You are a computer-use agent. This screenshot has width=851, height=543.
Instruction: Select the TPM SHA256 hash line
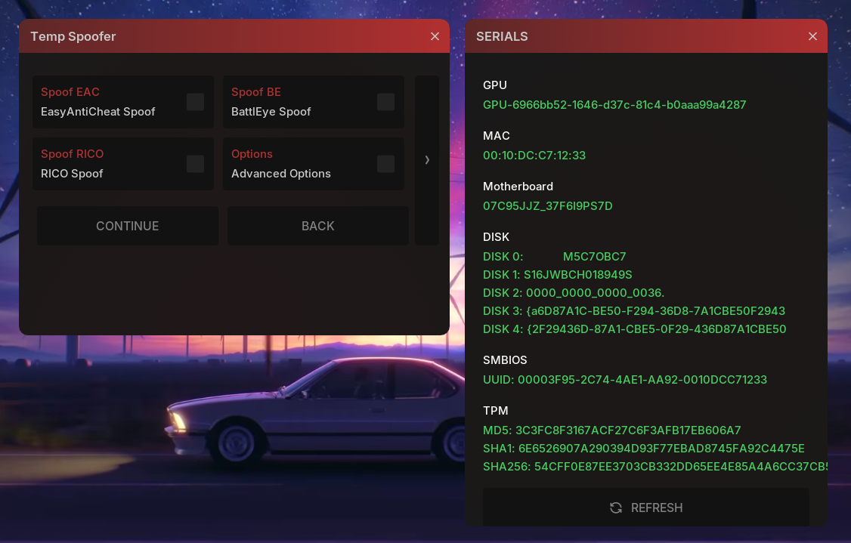point(655,467)
